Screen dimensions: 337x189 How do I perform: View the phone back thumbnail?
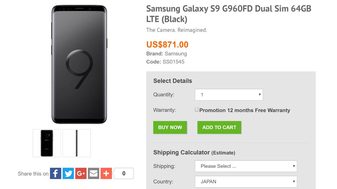click(47, 143)
